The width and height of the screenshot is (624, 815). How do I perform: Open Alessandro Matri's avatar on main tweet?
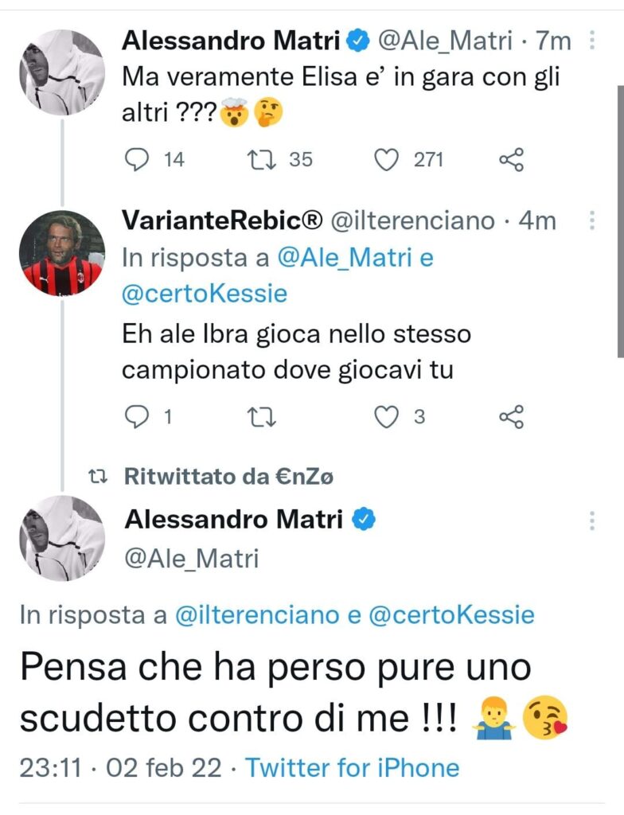(61, 538)
